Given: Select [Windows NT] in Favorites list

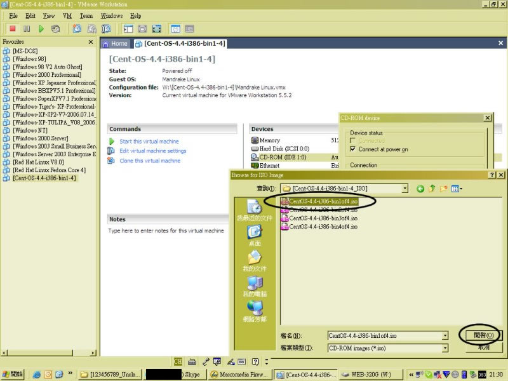Looking at the screenshot, I should pyautogui.click(x=30, y=131).
